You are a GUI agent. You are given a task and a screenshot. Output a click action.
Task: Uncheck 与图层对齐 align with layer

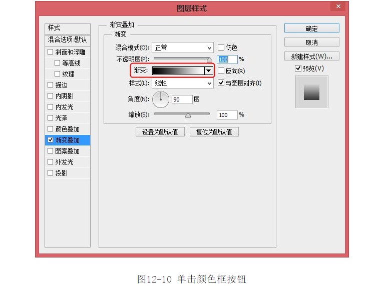(221, 83)
